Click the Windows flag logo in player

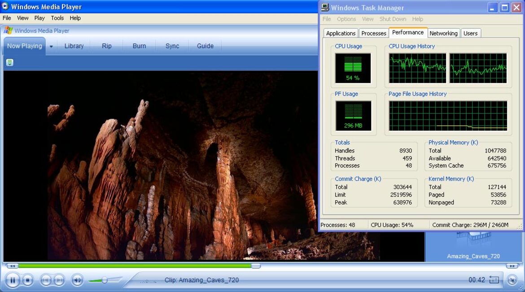pos(8,31)
